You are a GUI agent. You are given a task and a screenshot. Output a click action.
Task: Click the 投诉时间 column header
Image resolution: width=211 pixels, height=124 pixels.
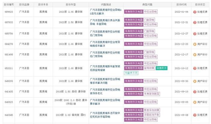coord(181,5)
